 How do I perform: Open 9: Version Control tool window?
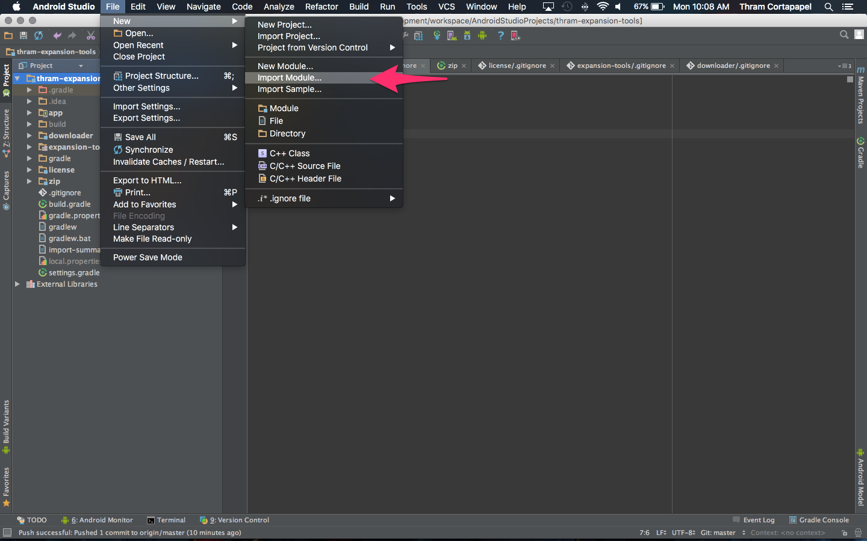coord(235,520)
